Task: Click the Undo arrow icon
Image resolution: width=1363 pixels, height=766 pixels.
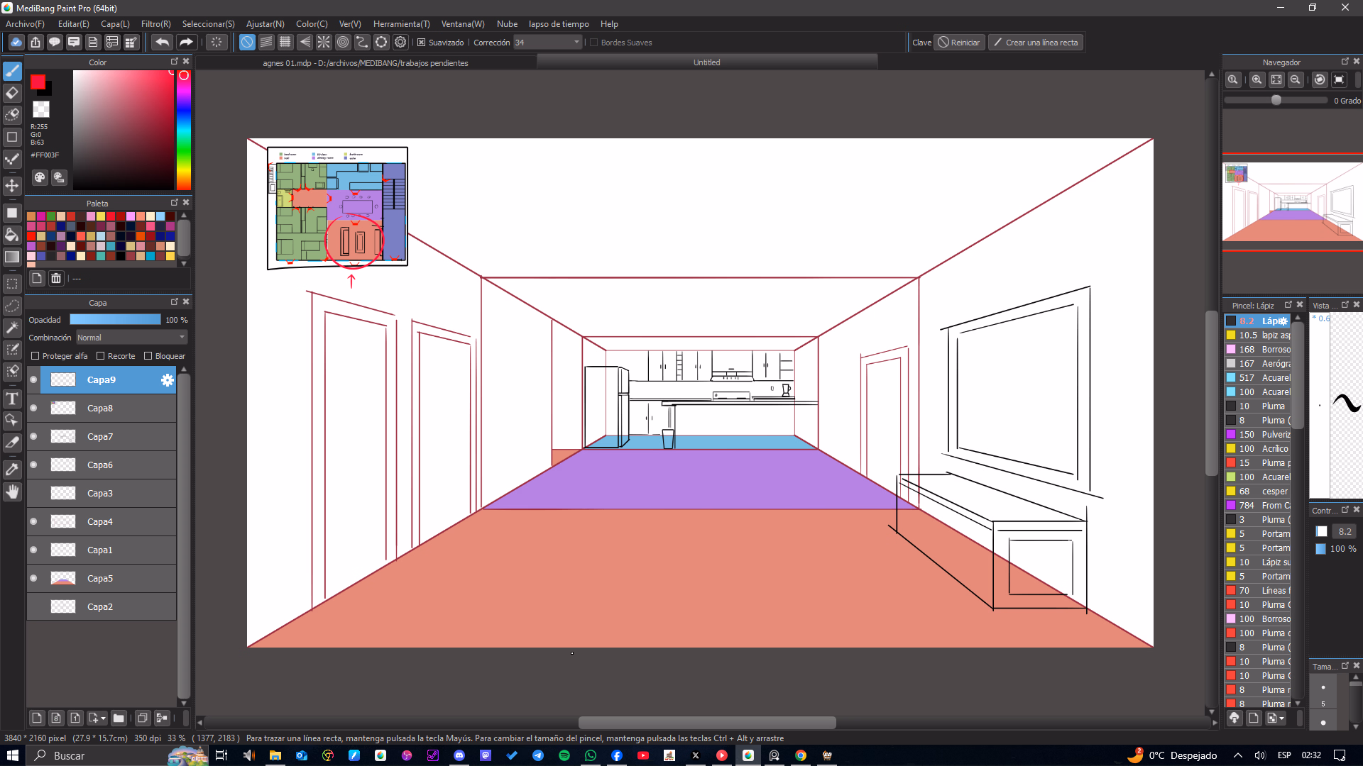Action: pos(162,43)
